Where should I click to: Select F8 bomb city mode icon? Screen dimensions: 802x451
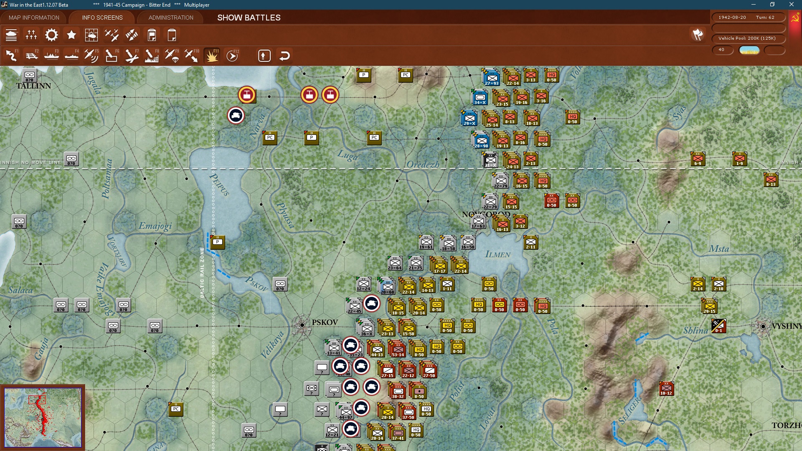point(152,56)
